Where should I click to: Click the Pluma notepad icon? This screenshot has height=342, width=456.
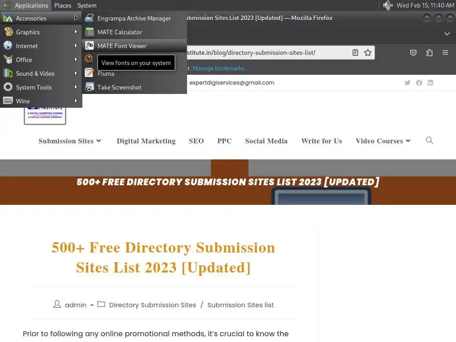89,73
